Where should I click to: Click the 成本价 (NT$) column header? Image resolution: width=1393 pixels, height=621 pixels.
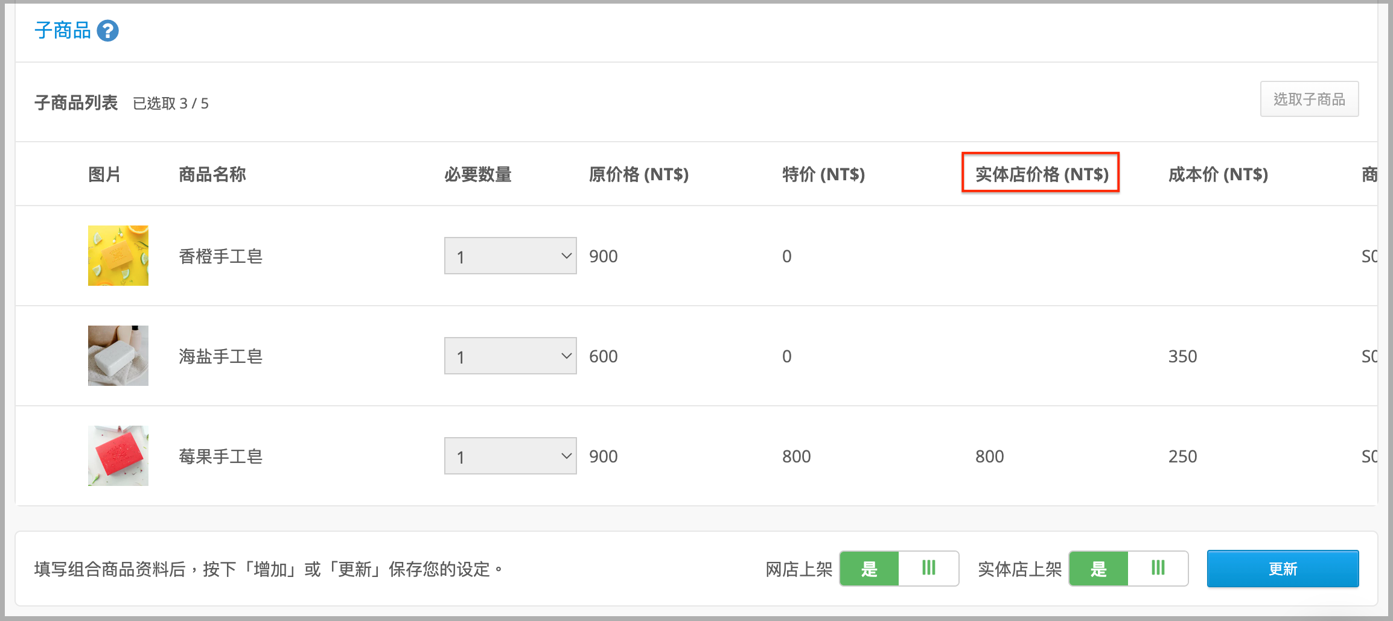[x=1218, y=174]
